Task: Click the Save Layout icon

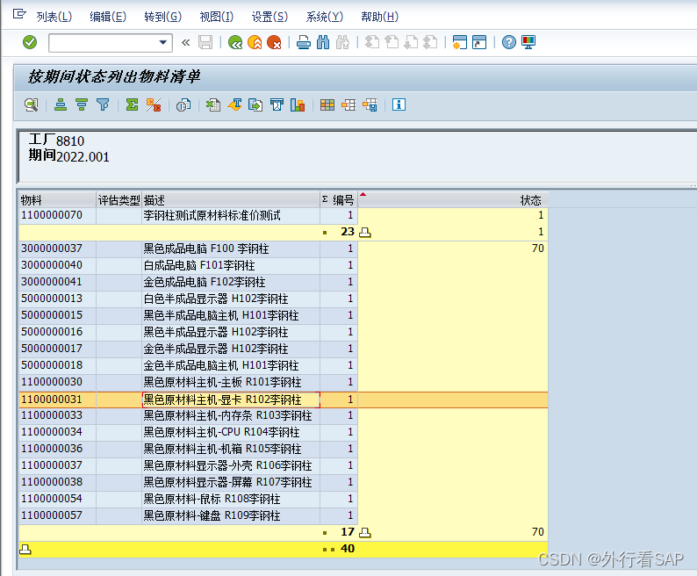Action: pos(370,105)
